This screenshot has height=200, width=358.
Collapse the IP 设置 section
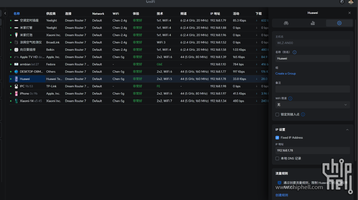[347, 130]
